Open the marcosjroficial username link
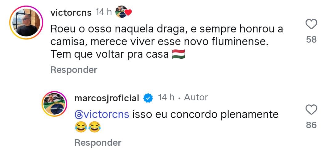The image size is (333, 155). (107, 98)
